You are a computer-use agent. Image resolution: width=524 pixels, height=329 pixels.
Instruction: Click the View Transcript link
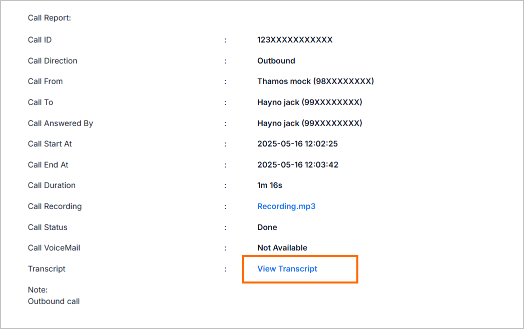(x=287, y=269)
